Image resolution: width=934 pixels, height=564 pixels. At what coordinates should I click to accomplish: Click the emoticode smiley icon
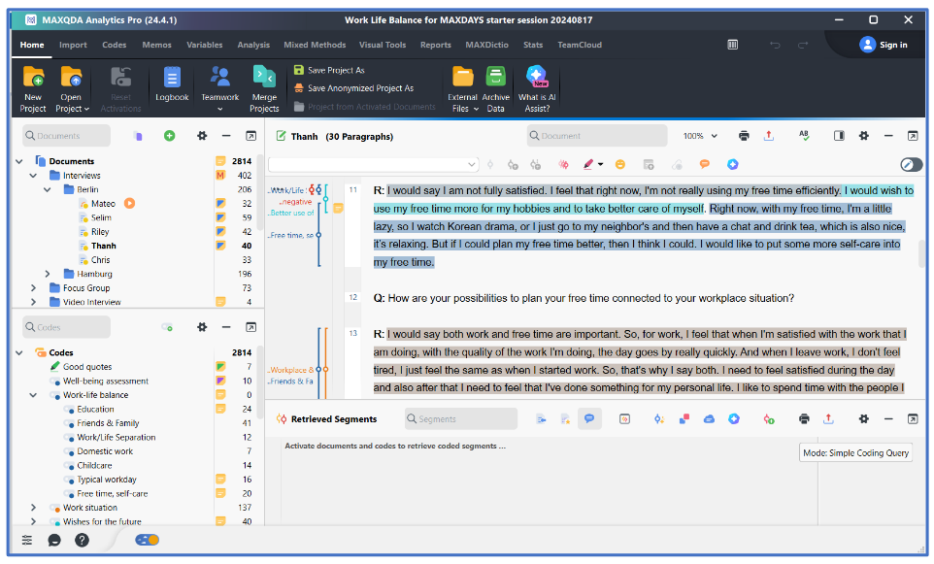[x=620, y=164]
